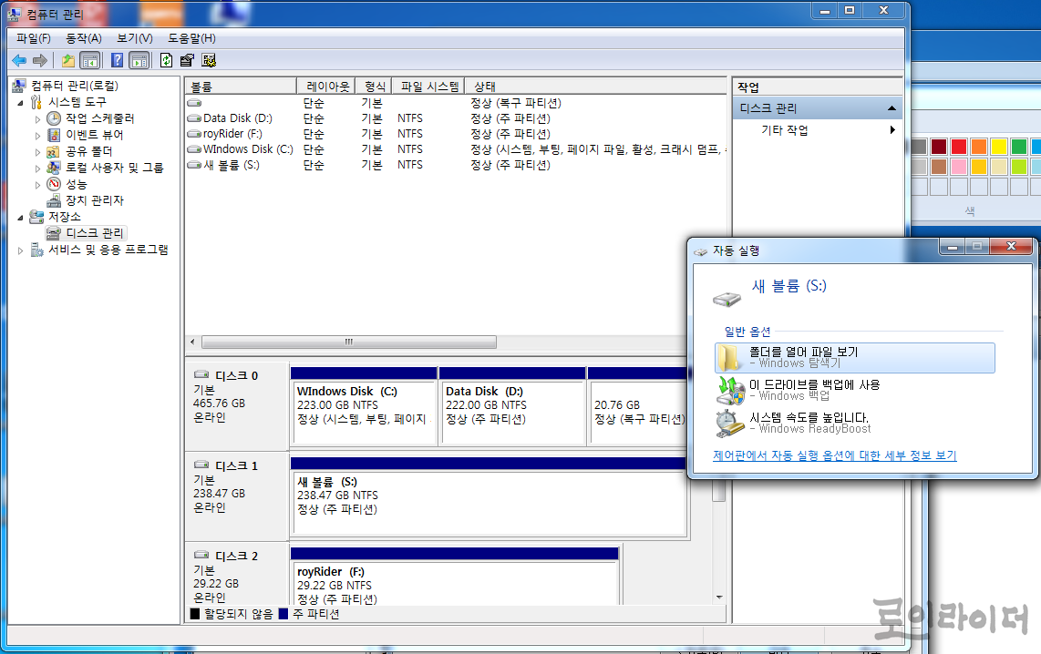Select Performance (성능) tree item
1041x654 pixels.
[76, 184]
